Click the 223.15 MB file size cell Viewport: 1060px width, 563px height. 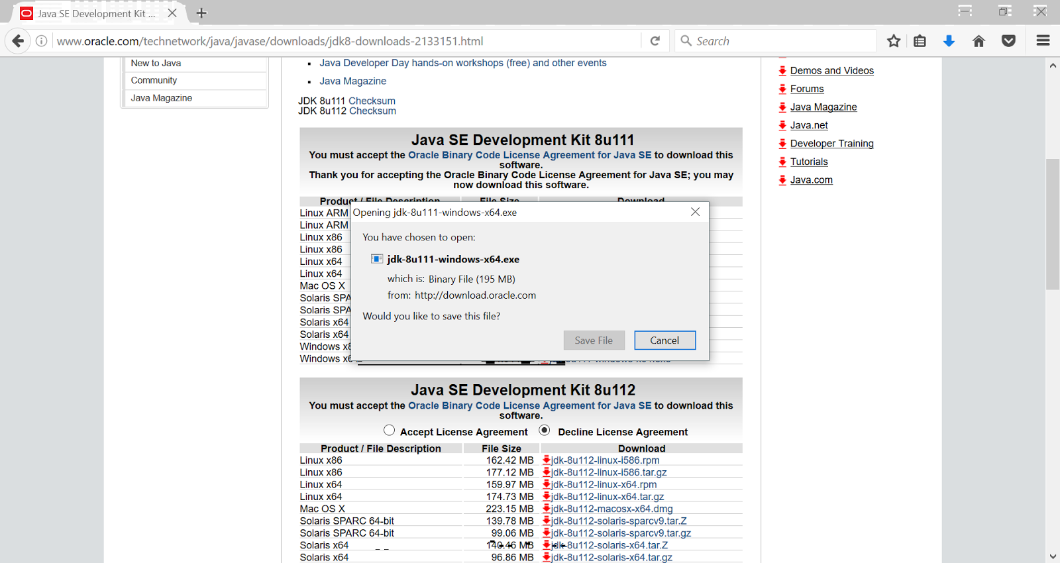tap(509, 509)
